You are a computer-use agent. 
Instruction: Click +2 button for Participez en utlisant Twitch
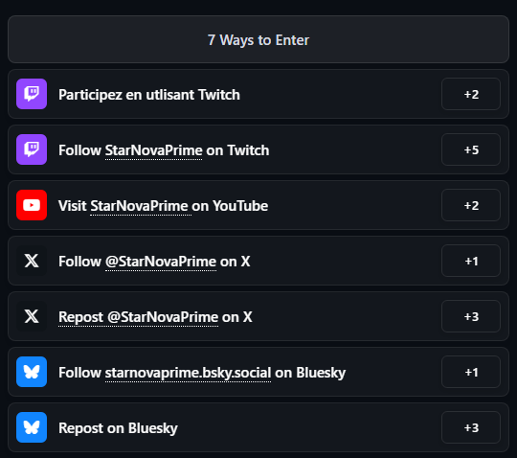471,94
